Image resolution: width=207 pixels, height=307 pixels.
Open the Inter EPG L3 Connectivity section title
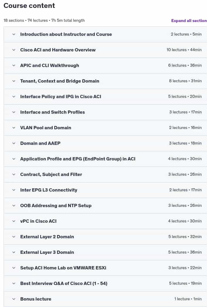(x=49, y=190)
